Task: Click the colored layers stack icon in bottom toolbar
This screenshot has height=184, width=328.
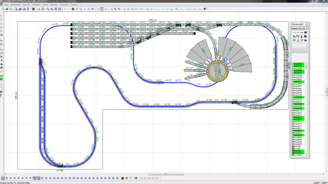Action: click(123, 178)
